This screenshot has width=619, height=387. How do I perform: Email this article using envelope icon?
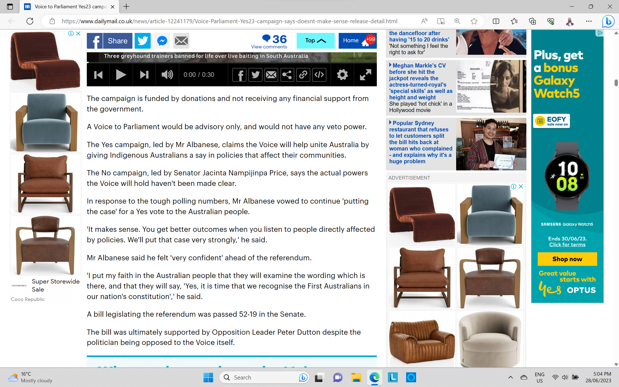181,41
